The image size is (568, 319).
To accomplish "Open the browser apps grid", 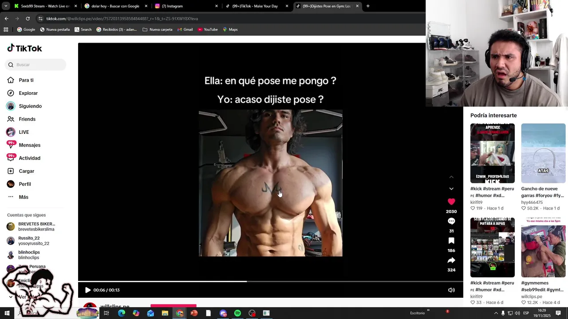I will pos(6,30).
